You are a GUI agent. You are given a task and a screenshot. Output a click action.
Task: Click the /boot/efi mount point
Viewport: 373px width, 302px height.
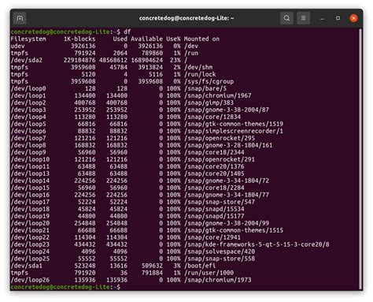coord(200,266)
